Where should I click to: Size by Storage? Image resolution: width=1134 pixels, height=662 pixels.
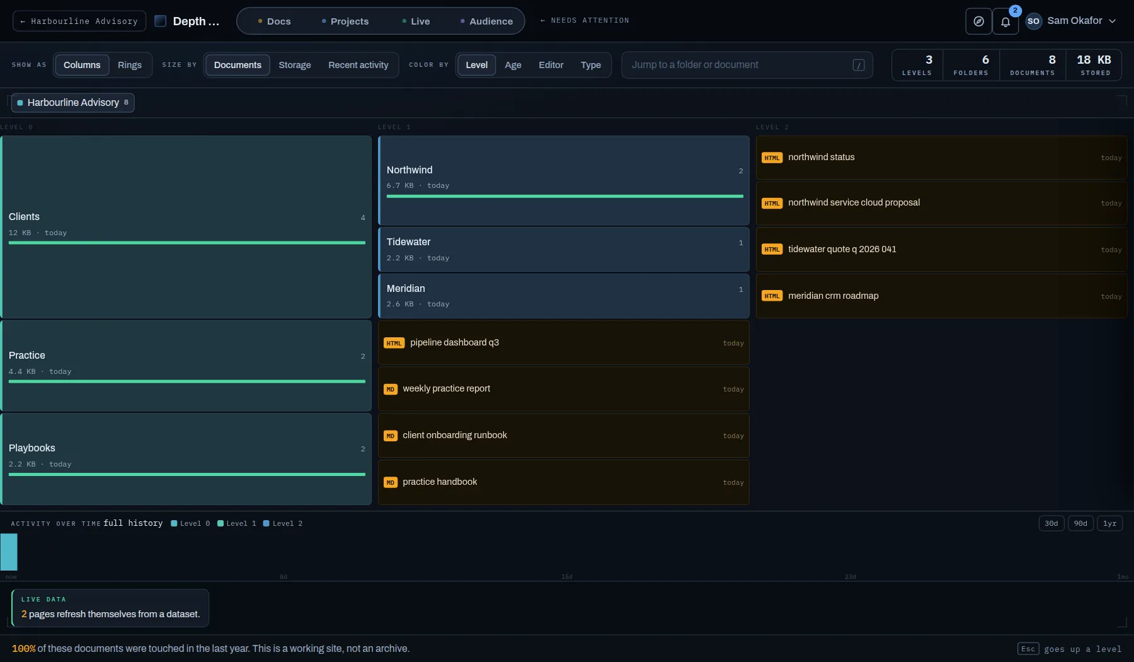(295, 65)
